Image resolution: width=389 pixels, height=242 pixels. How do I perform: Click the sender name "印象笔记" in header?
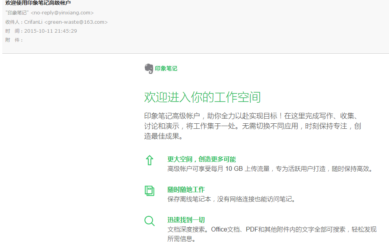tap(17, 13)
